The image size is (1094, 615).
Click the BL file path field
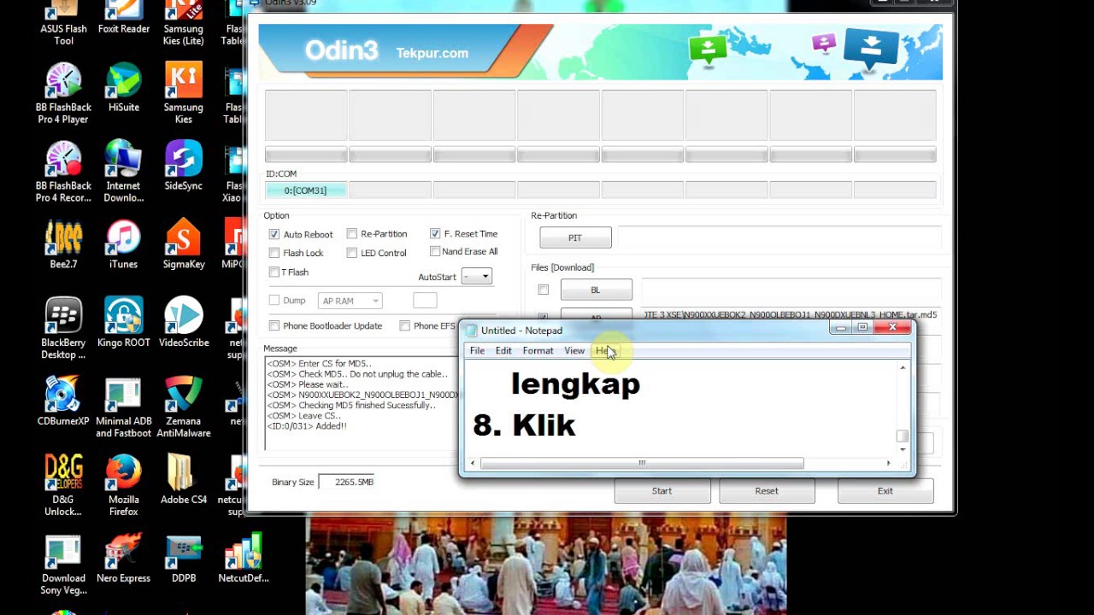tap(791, 290)
